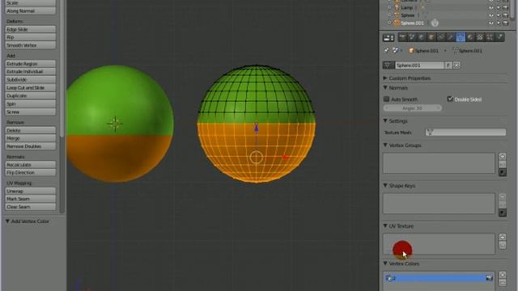
Task: Click the Sphere.001 object icon in the breadcrumb
Action: click(411, 51)
